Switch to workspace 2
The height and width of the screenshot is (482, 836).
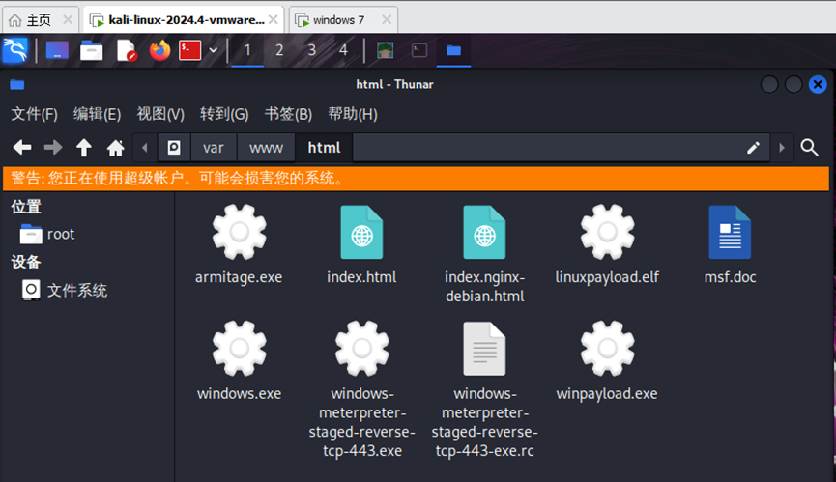coord(279,50)
